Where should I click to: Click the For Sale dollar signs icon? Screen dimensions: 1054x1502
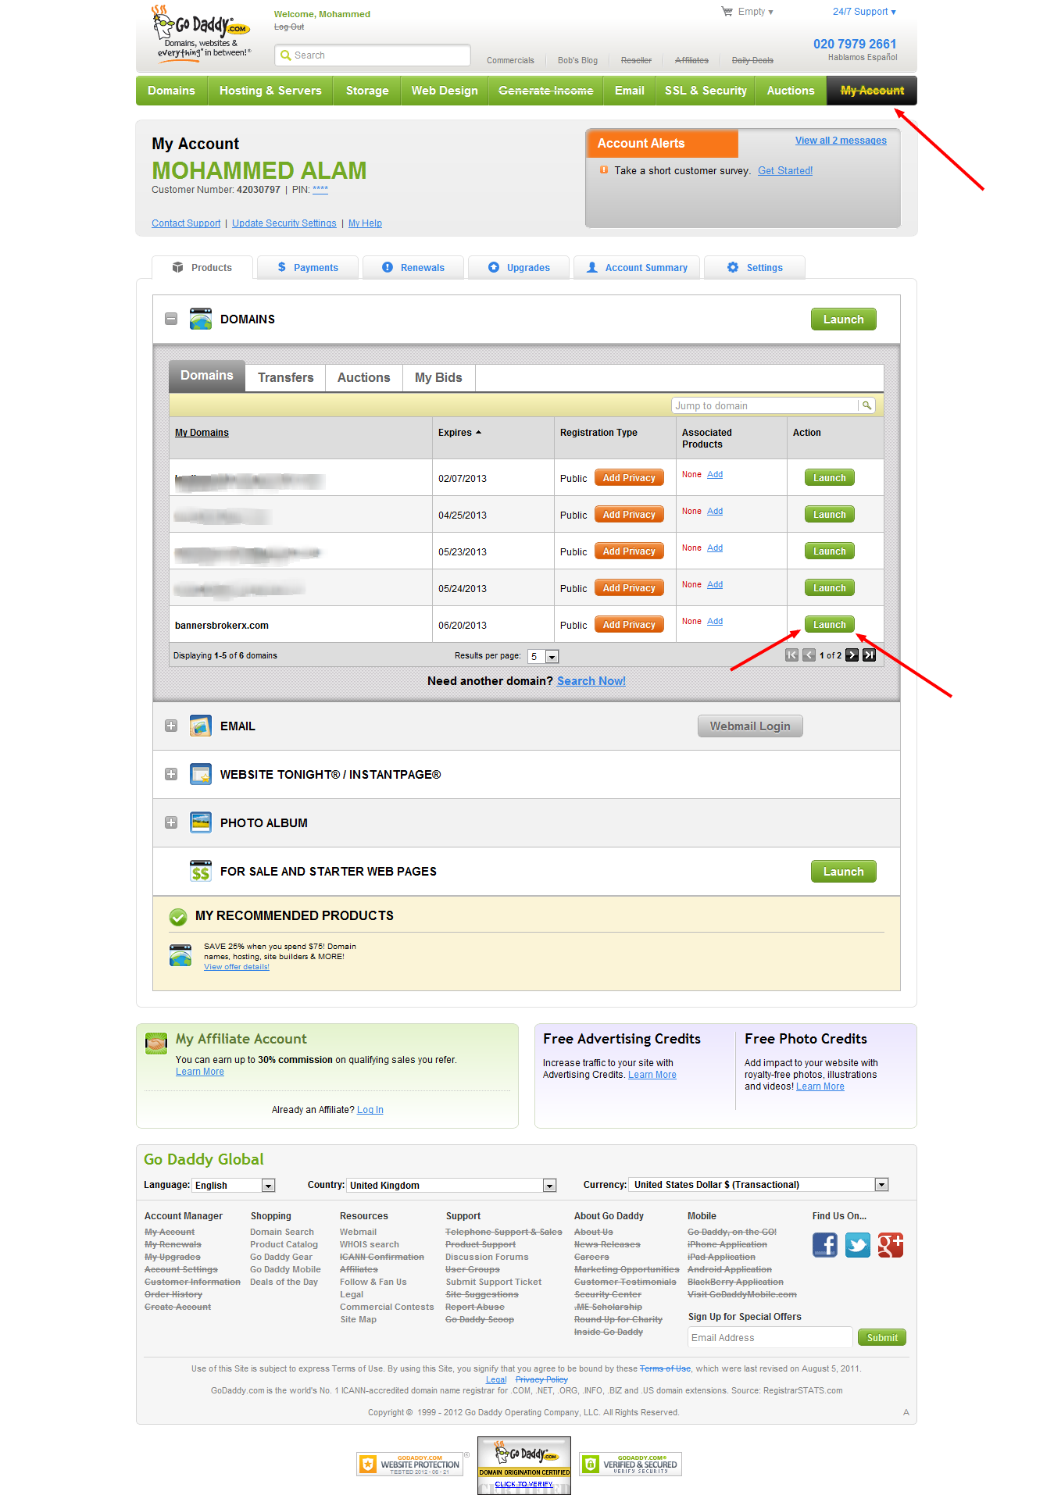(x=201, y=871)
